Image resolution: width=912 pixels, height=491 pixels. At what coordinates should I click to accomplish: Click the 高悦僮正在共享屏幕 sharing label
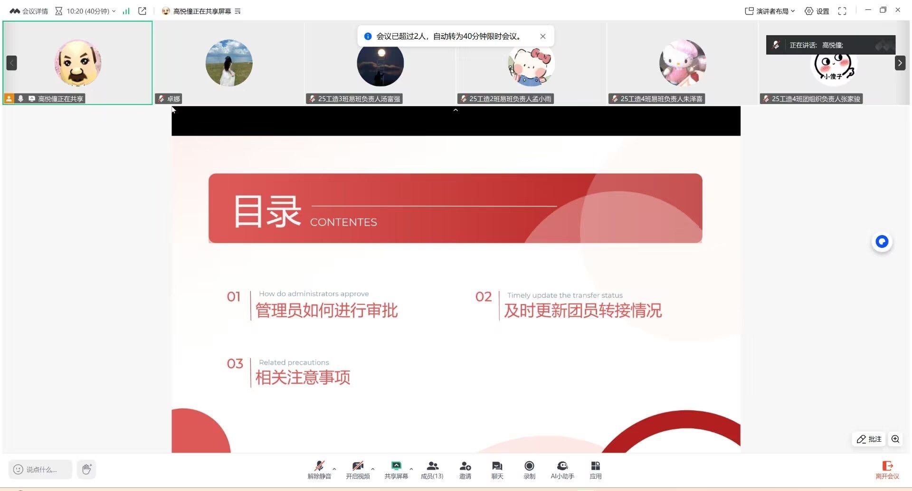click(x=202, y=11)
